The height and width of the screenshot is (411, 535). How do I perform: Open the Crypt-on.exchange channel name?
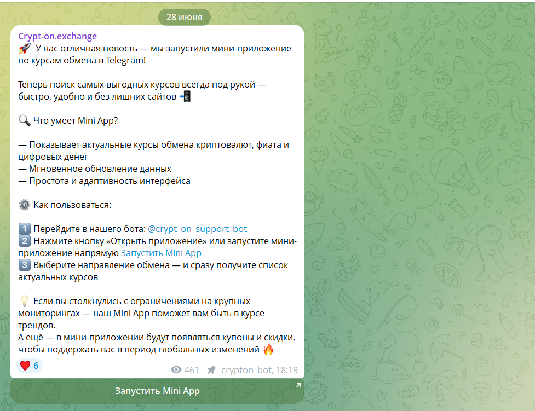coord(57,36)
